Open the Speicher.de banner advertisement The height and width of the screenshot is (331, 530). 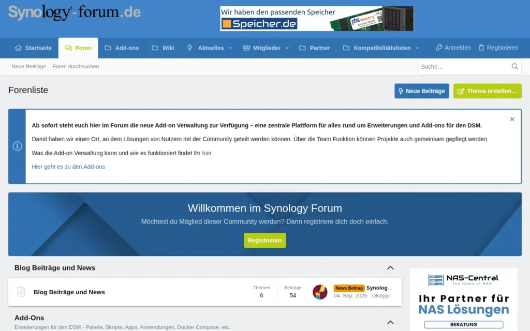coord(317,19)
